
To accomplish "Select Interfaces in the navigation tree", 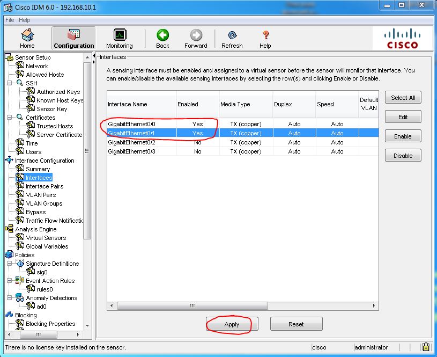I will (39, 178).
